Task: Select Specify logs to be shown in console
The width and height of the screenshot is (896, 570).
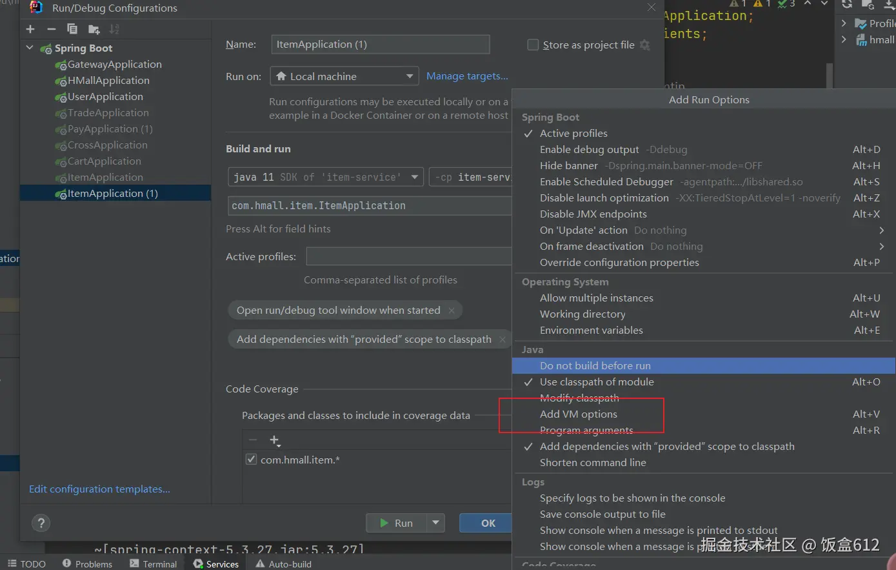Action: [x=704, y=498]
